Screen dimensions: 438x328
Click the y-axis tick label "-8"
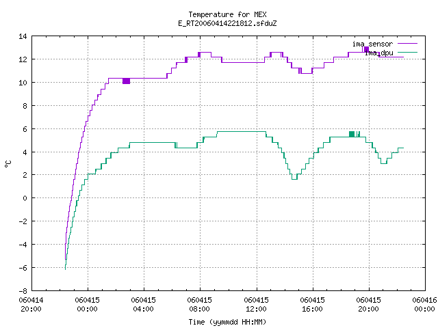(x=23, y=291)
